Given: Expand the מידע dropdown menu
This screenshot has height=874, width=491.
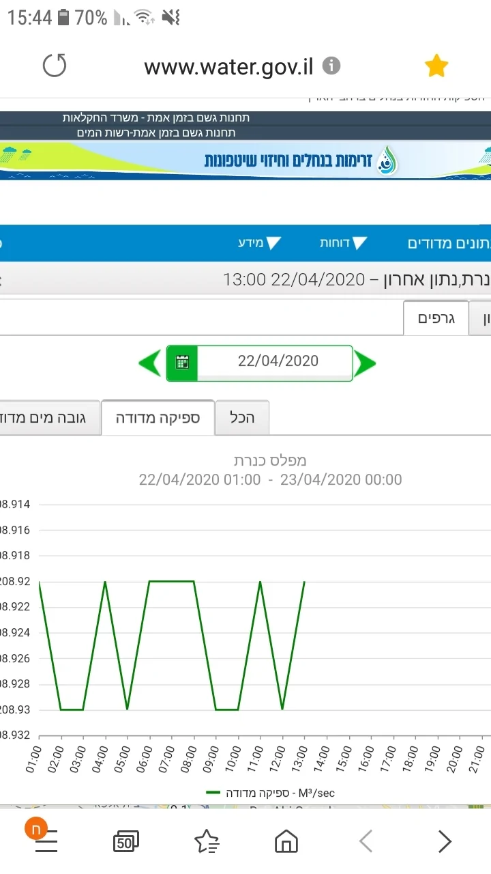Looking at the screenshot, I should [259, 243].
